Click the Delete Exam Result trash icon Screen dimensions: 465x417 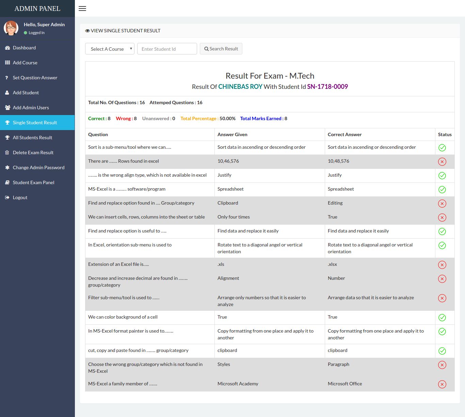click(7, 153)
